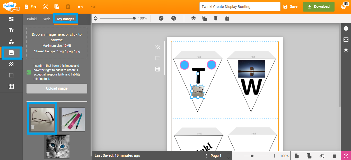
Task: Open the three-dot page options menu
Action: [206, 156]
